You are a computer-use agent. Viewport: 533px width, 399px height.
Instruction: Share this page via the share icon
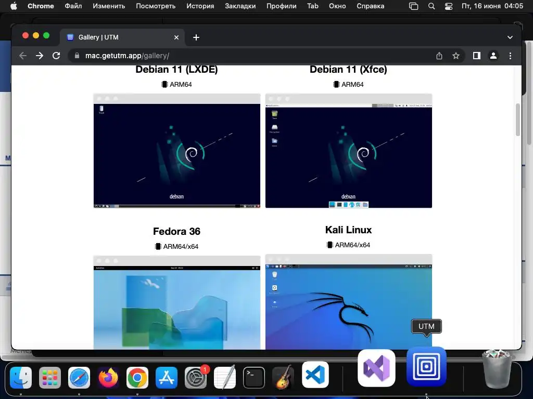(439, 56)
